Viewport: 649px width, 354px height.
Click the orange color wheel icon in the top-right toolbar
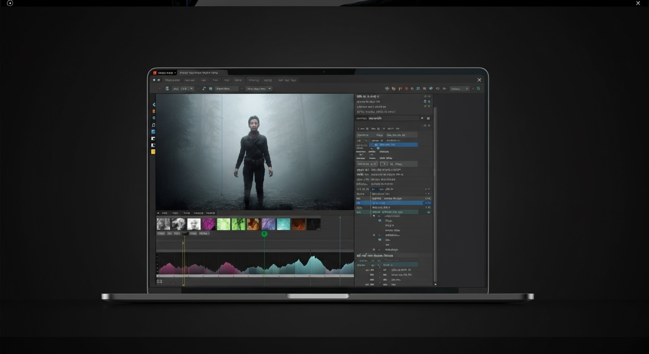tap(394, 88)
